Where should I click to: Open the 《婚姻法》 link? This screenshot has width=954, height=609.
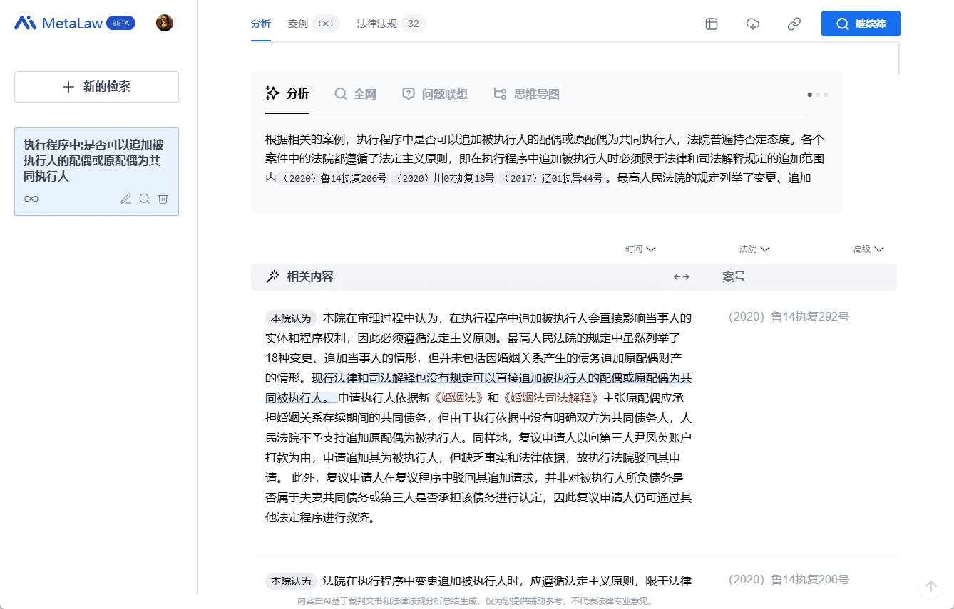click(x=459, y=397)
